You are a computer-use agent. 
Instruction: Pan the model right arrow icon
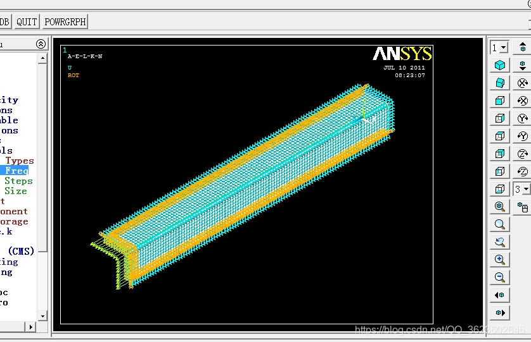[500, 312]
